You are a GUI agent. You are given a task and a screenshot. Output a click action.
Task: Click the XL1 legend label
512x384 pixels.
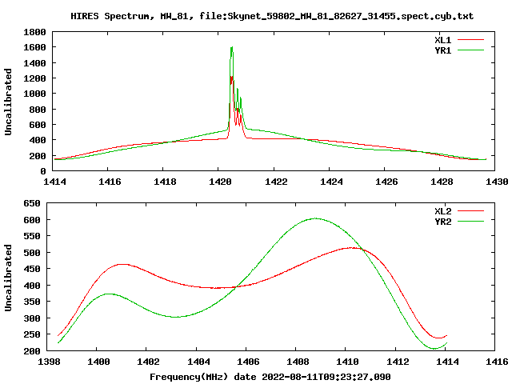[x=442, y=40]
